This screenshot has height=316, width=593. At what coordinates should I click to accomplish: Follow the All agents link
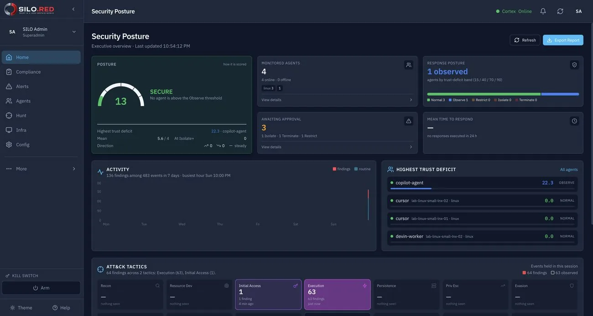pos(569,170)
